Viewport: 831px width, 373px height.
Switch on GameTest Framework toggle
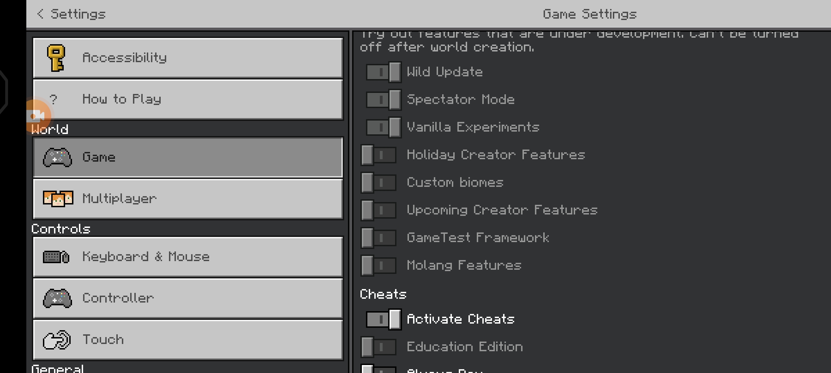tap(378, 238)
